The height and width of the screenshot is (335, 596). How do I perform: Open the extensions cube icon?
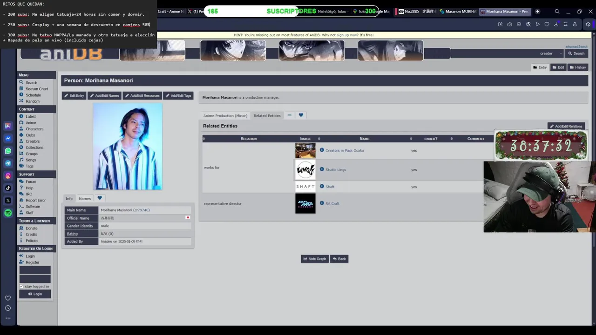click(x=588, y=24)
